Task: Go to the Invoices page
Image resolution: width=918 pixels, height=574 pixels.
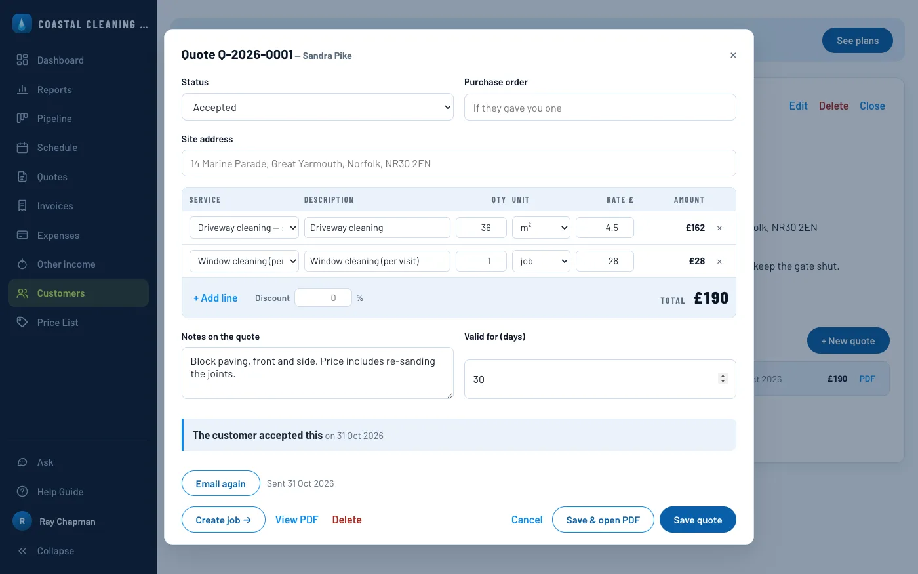Action: tap(55, 206)
